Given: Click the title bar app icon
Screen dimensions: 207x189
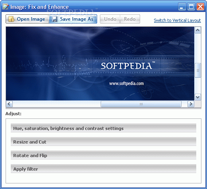Looking at the screenshot, I should point(6,7).
